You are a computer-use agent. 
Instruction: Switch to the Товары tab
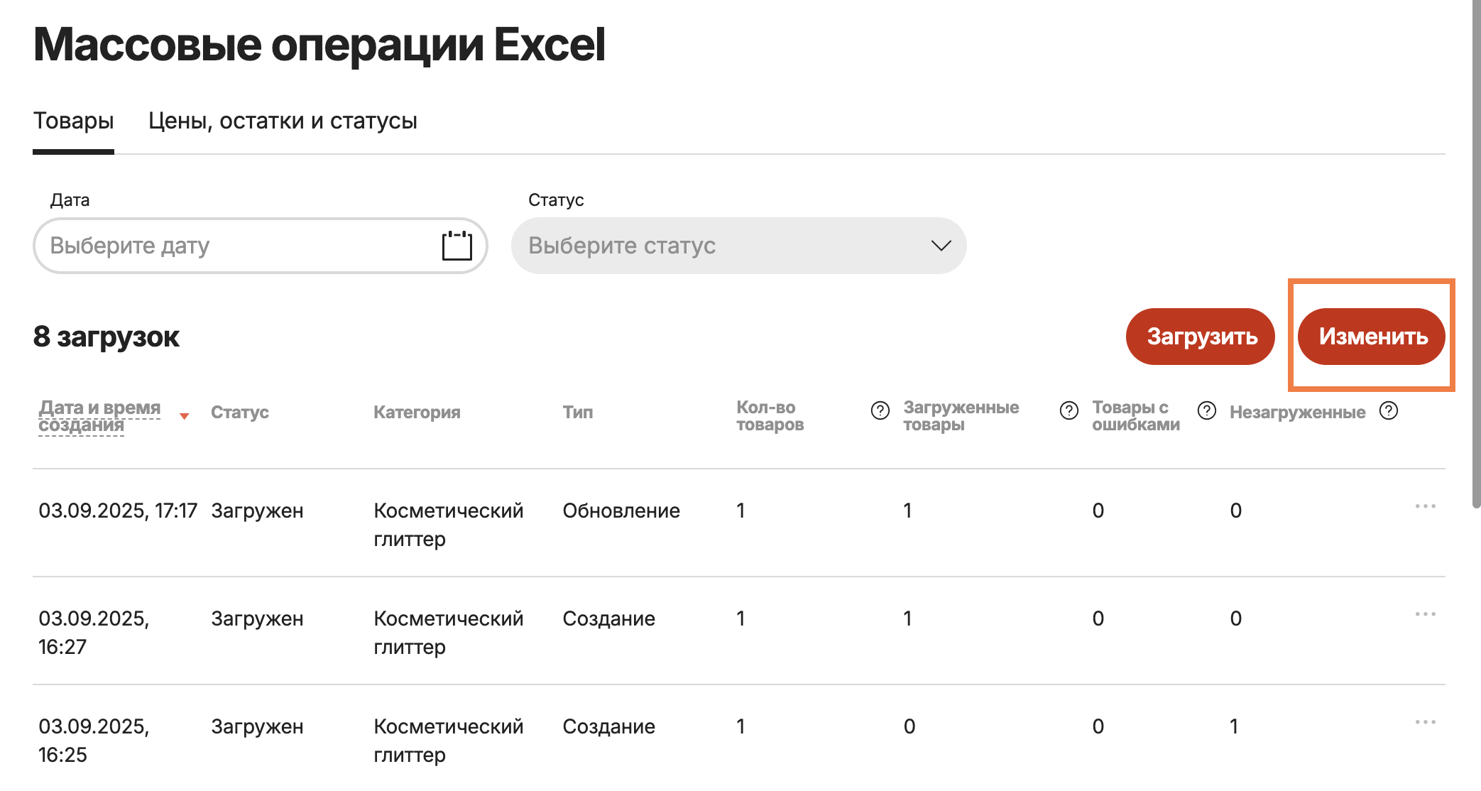[x=73, y=121]
